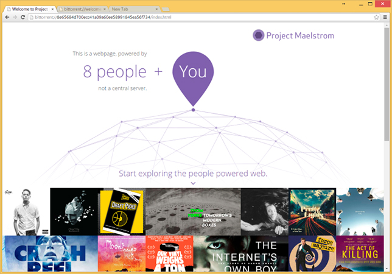Click the purple 'You' map pin

tap(193, 79)
